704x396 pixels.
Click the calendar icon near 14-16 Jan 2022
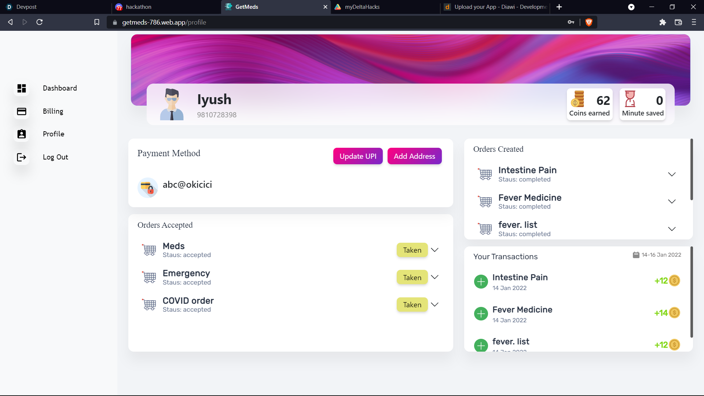pyautogui.click(x=636, y=255)
